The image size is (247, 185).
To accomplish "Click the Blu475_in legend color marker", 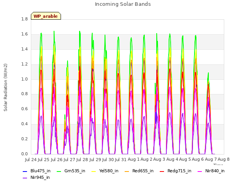I will click(x=25, y=171).
